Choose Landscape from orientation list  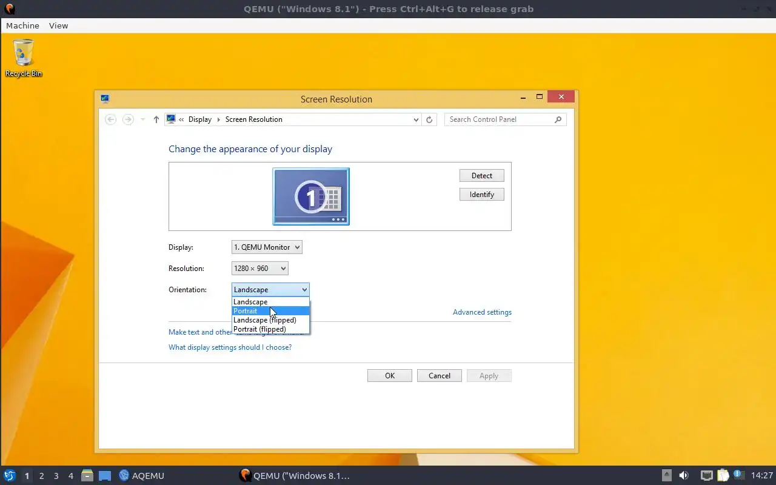point(270,302)
